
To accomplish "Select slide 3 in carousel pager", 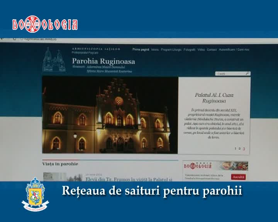I will 244,148.
